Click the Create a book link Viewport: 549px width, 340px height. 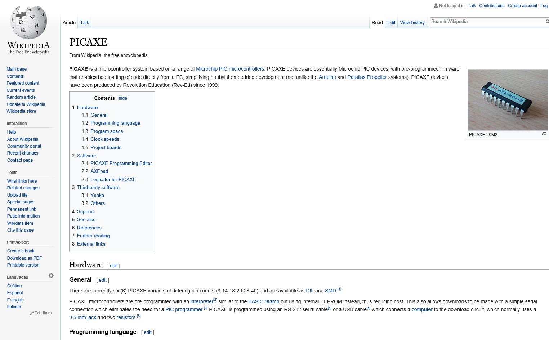pyautogui.click(x=21, y=251)
